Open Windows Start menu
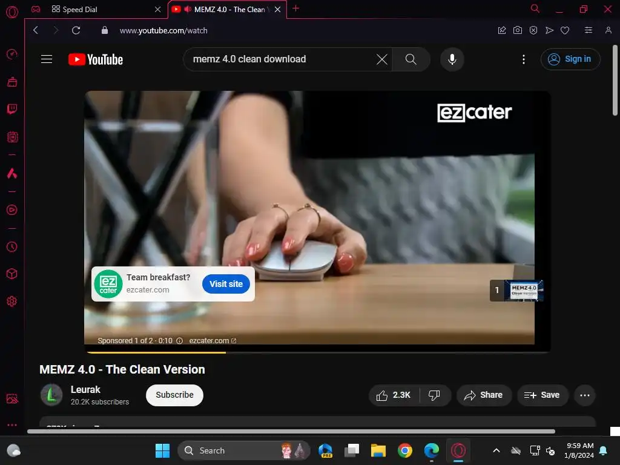Screen dimensions: 620x465 pos(162,450)
